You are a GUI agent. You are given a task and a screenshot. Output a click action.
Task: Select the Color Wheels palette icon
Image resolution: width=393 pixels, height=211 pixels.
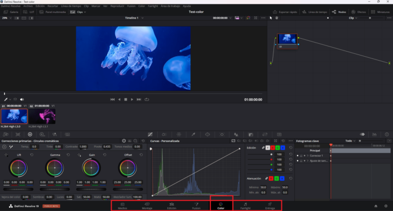pos(30,135)
